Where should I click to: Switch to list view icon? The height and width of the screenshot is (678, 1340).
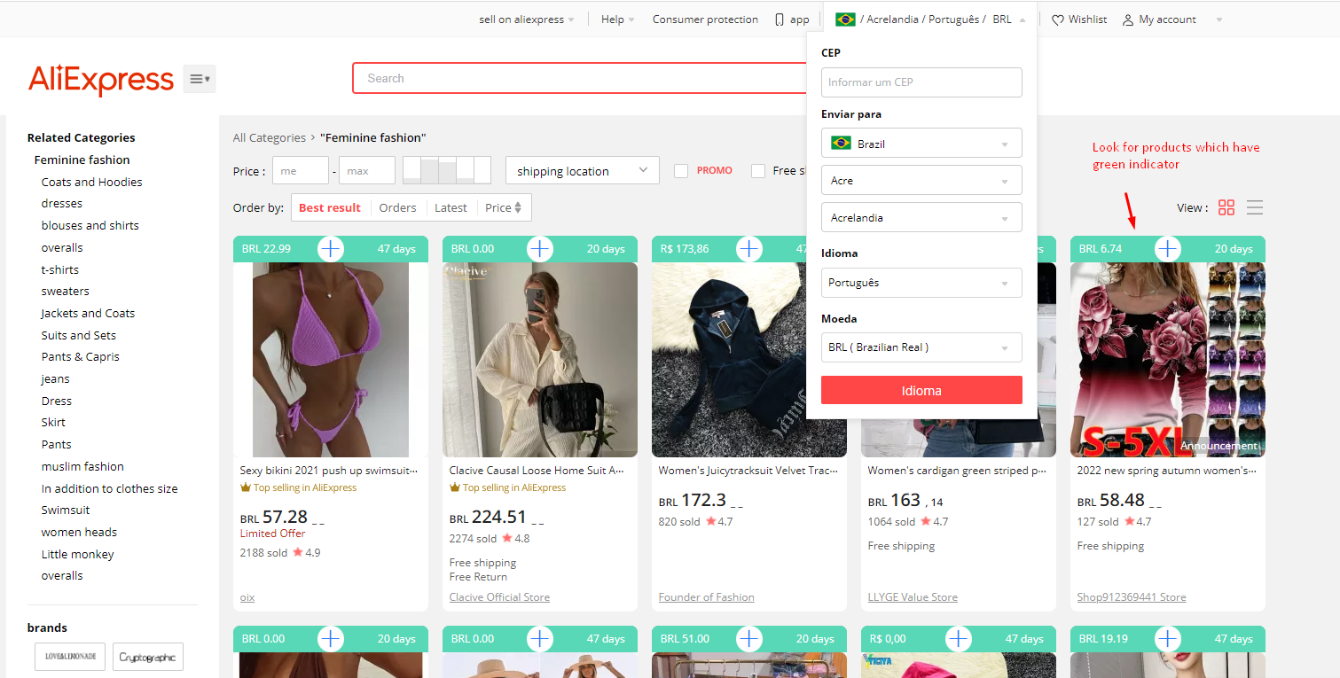pos(1255,207)
